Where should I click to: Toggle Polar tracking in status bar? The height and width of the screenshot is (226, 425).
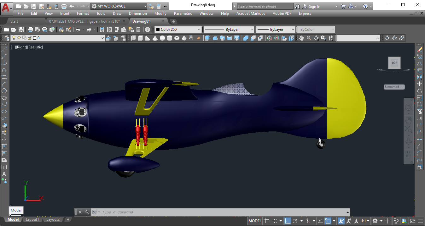[295, 221]
